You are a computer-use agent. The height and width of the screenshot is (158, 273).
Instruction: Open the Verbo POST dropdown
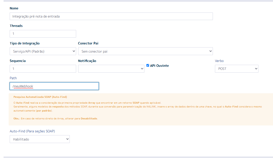[237, 69]
